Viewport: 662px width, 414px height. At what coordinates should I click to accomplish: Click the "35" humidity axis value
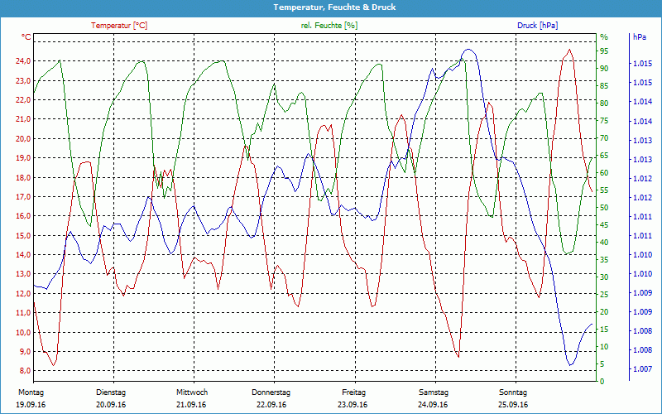tap(604, 260)
